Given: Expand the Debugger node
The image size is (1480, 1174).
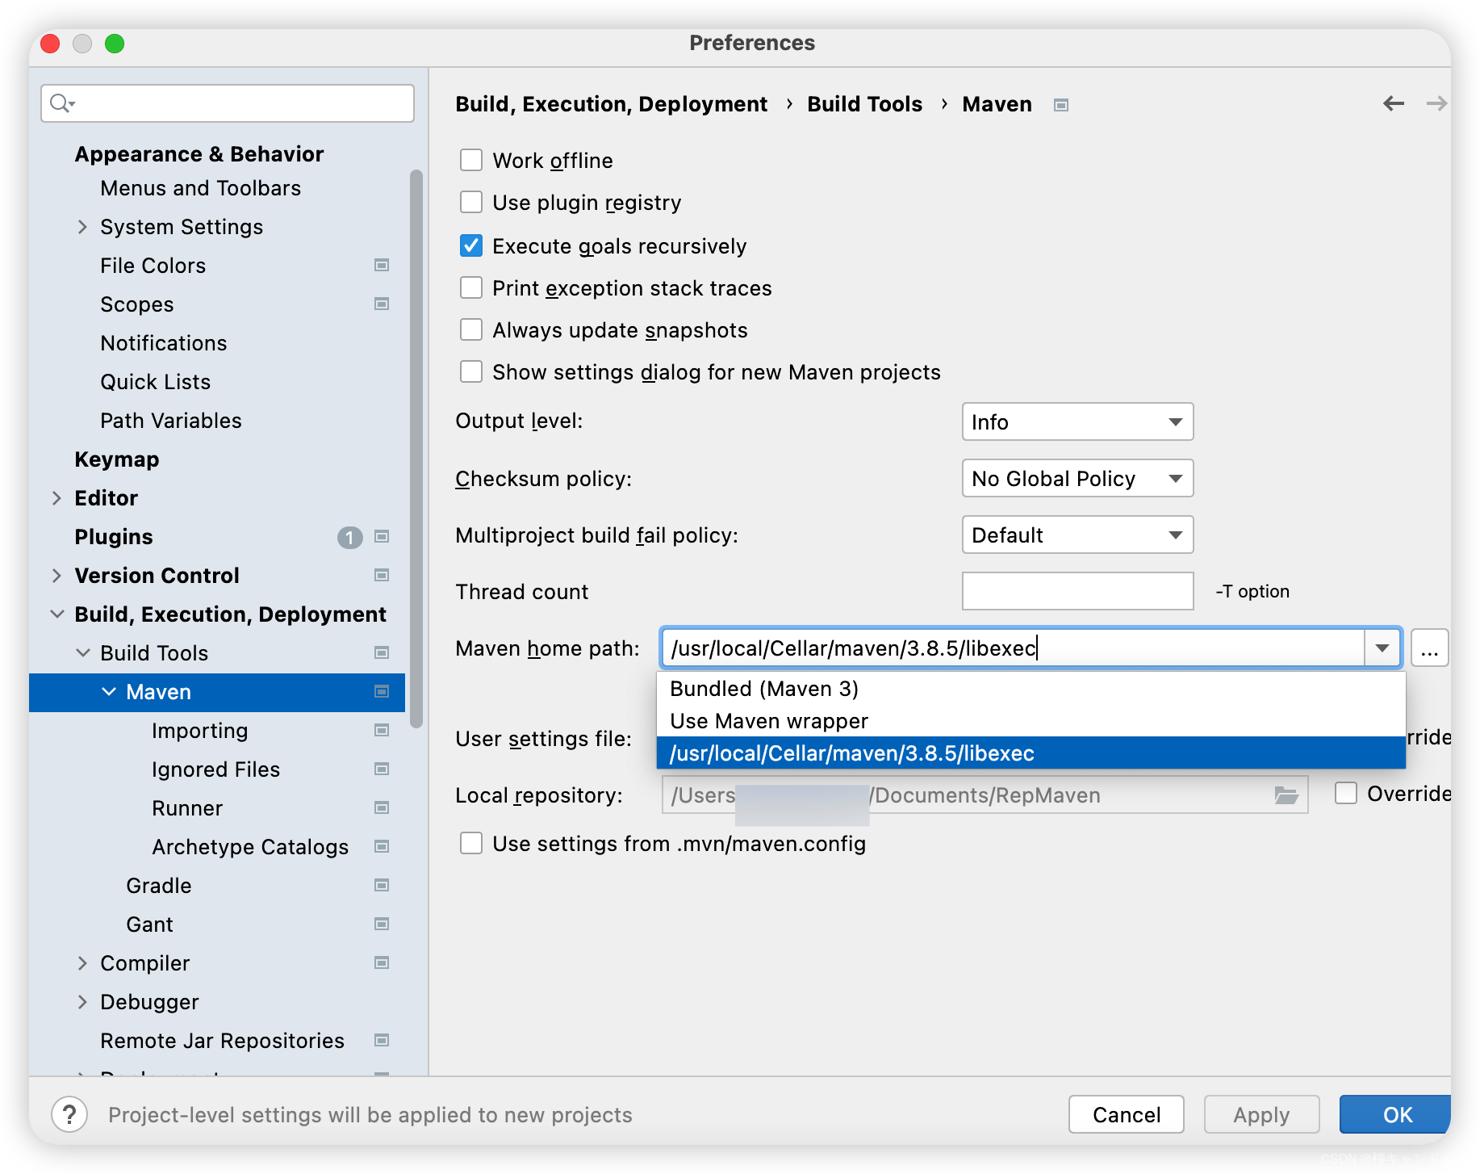Looking at the screenshot, I should [x=82, y=1002].
